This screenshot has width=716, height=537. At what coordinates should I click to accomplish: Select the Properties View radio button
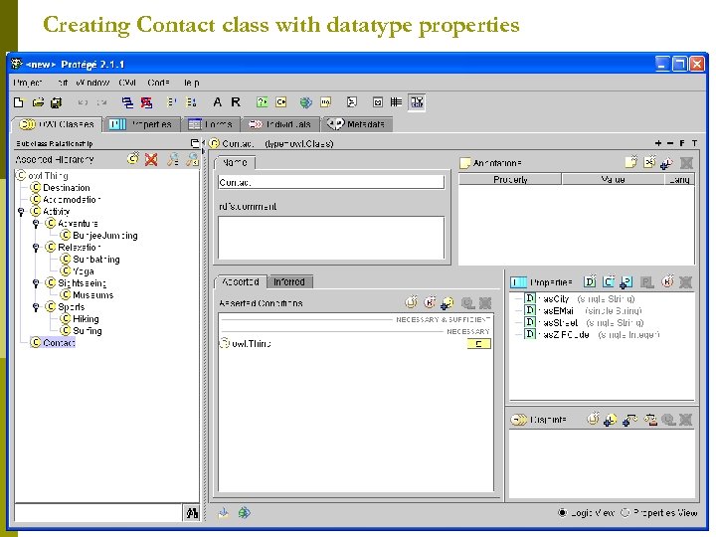(625, 513)
